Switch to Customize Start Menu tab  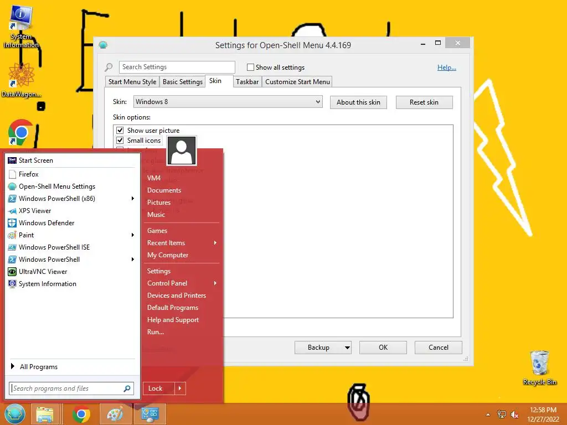297,82
